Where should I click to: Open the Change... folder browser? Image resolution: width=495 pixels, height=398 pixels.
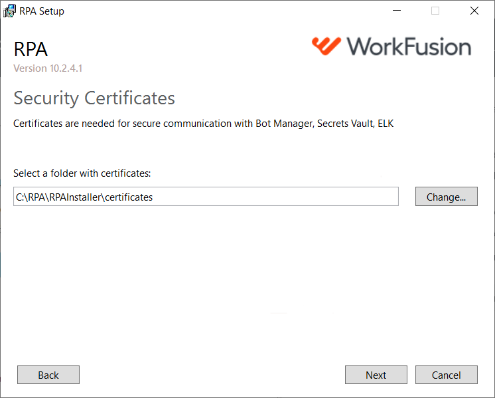(x=446, y=197)
